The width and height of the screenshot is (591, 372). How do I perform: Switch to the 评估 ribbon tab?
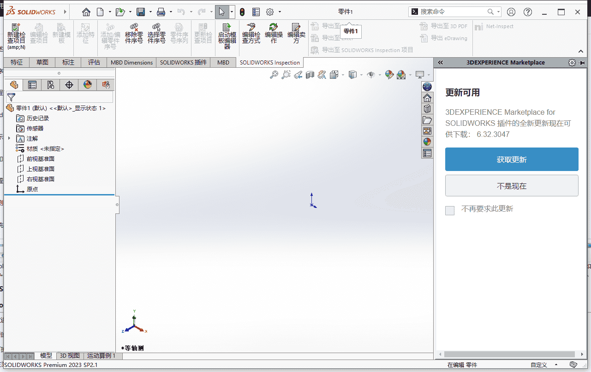coord(94,62)
